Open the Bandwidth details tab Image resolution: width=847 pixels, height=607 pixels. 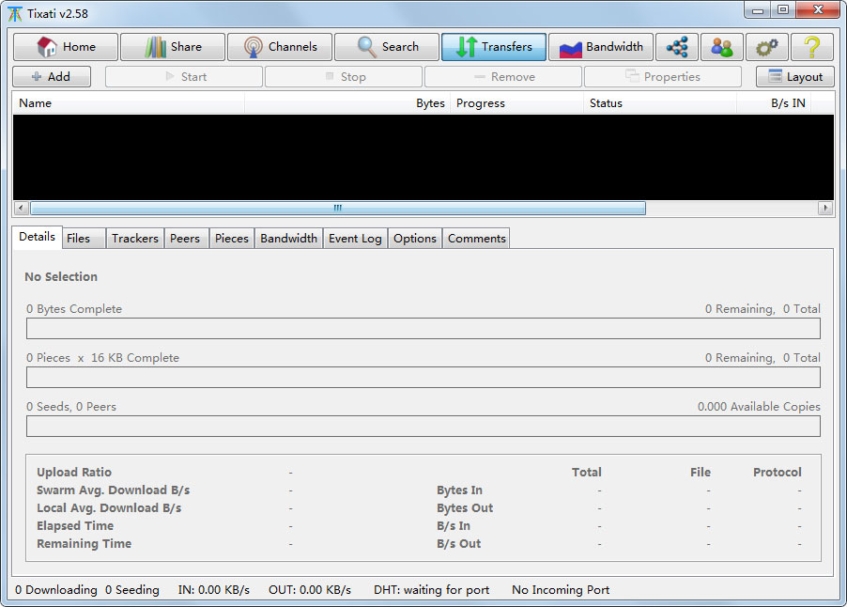click(x=289, y=239)
